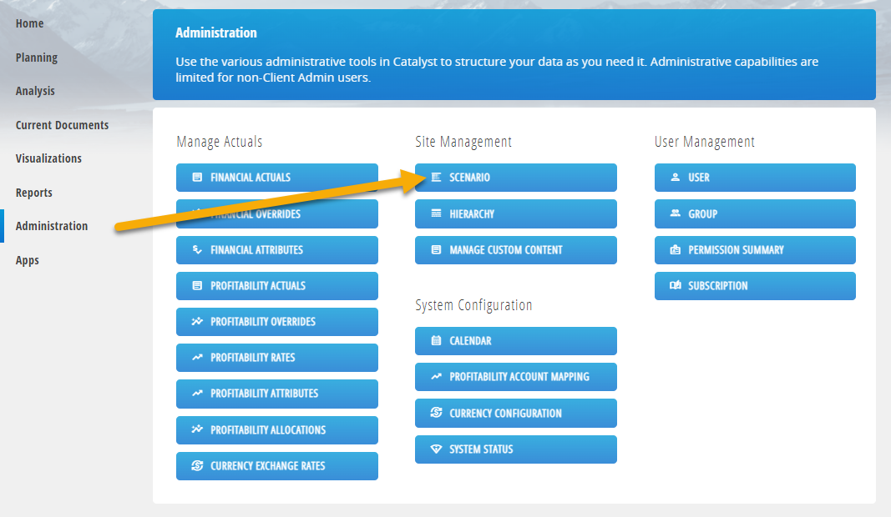Click the Group people icon
The width and height of the screenshot is (891, 517).
(675, 213)
